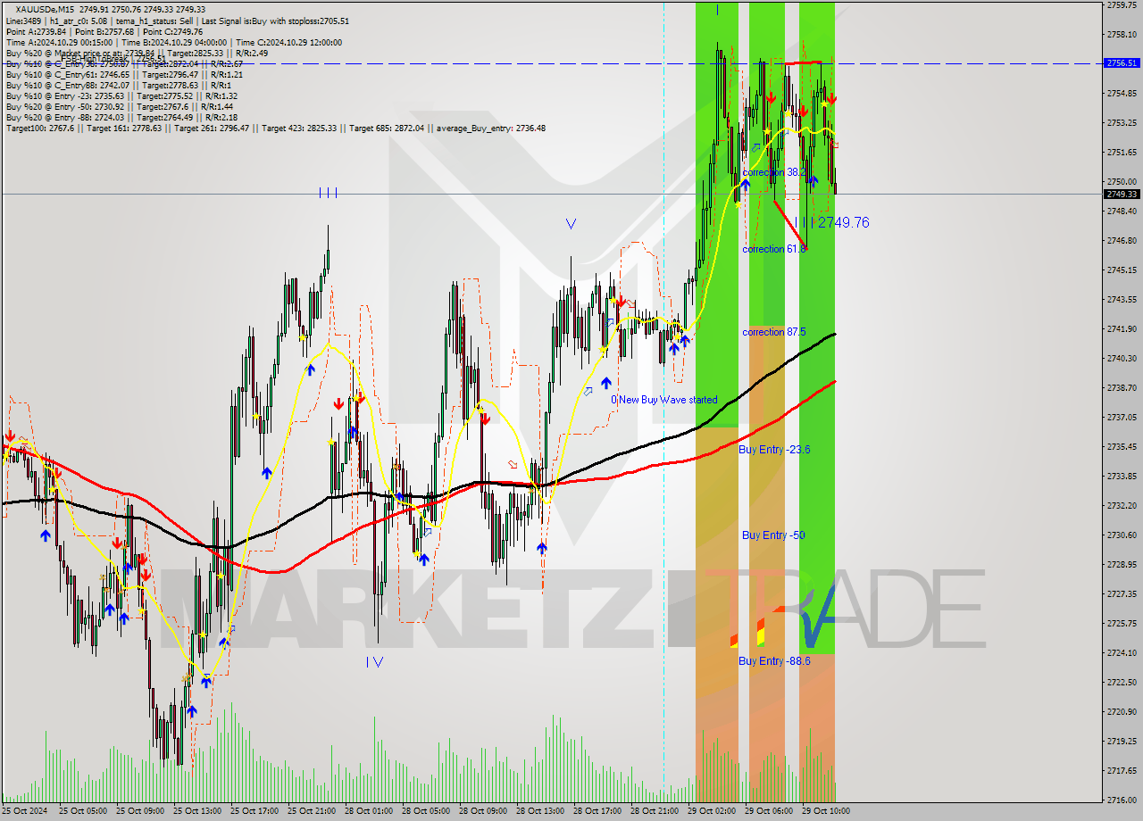Click the 2719.25 price axis label
Viewport: 1143px width, 821px height.
tap(1122, 741)
